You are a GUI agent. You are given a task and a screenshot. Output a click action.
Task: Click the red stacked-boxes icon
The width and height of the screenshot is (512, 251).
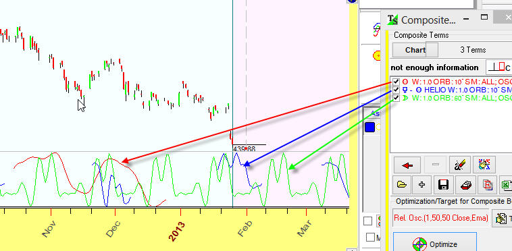[x=465, y=185]
